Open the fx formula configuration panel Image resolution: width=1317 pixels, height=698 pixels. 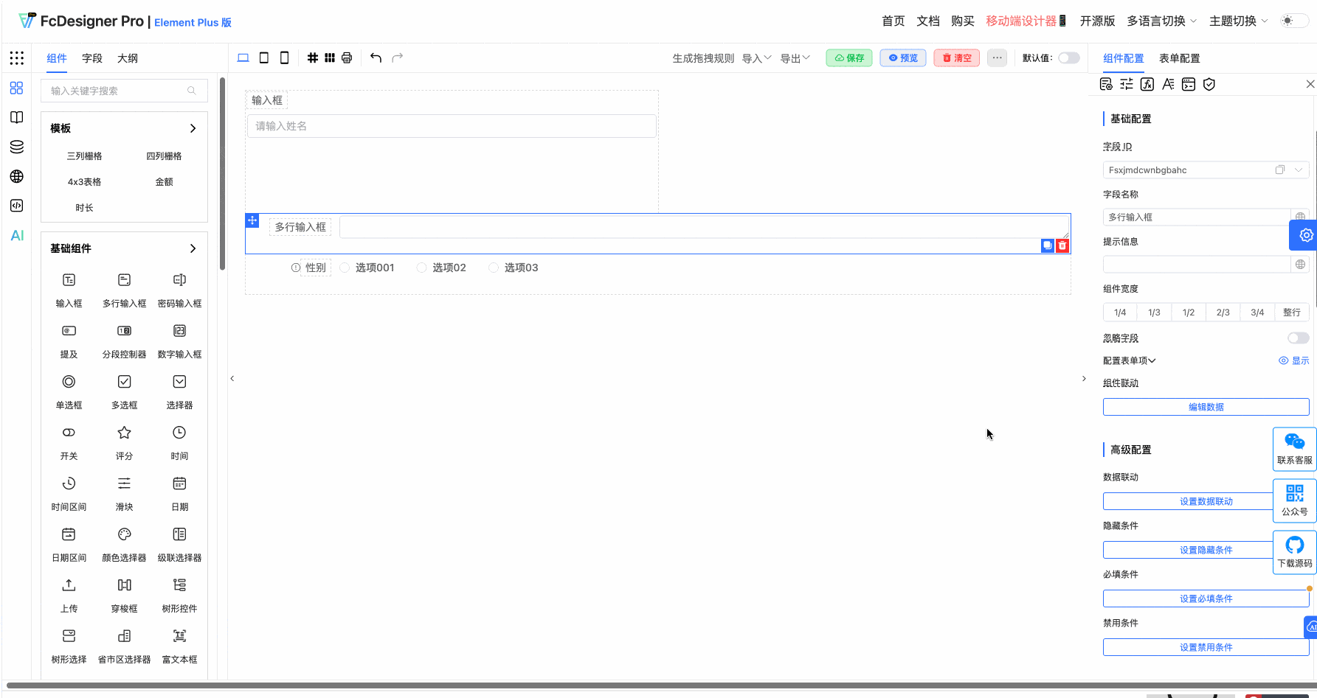coord(1147,84)
